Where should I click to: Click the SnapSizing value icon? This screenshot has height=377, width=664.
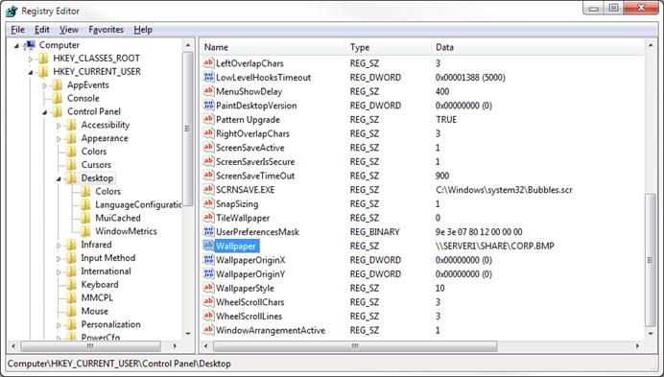[208, 203]
